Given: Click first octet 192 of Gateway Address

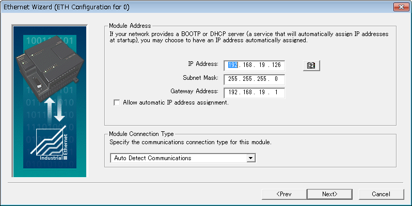Looking at the screenshot, I should 233,93.
